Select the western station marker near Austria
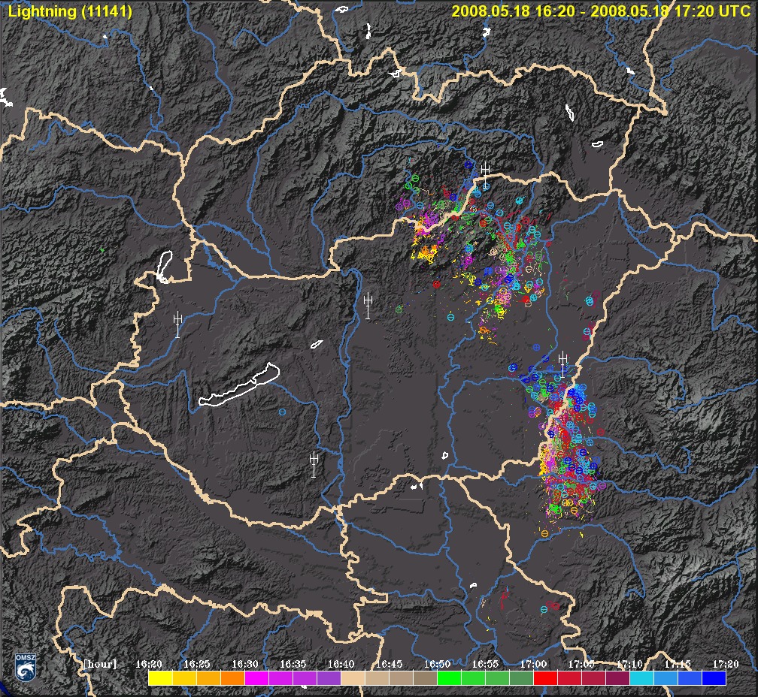This screenshot has width=758, height=697. 177,324
